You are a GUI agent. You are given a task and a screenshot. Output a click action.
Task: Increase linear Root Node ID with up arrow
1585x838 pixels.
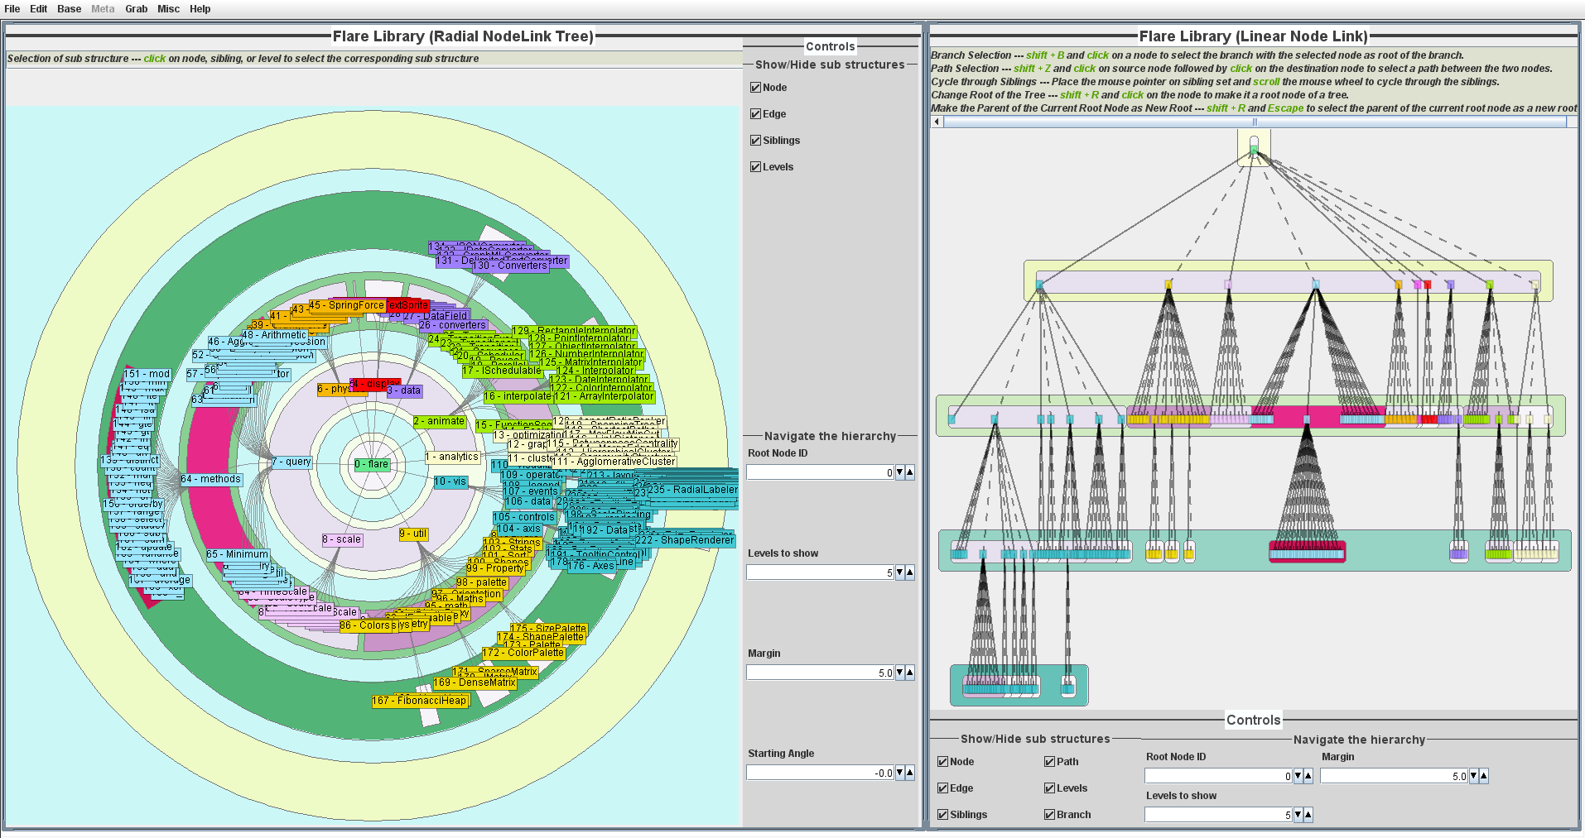point(1308,776)
